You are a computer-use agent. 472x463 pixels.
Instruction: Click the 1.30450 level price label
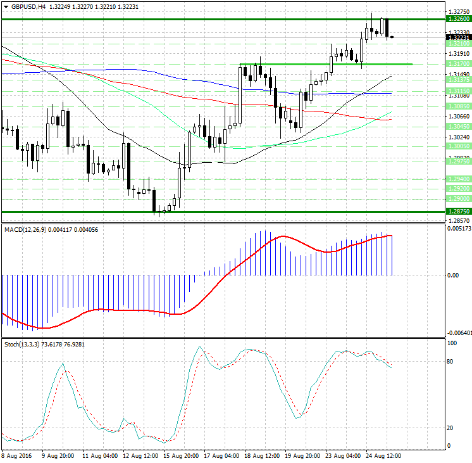coord(457,126)
